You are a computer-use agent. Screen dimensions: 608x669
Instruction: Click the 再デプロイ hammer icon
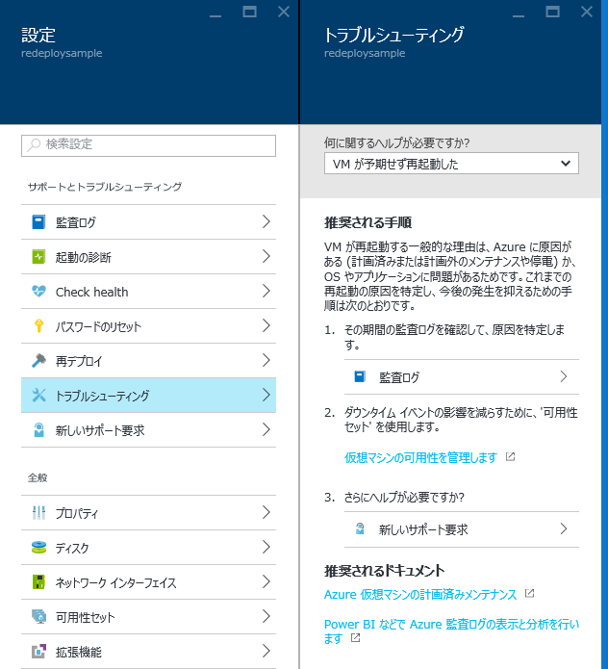(x=38, y=361)
